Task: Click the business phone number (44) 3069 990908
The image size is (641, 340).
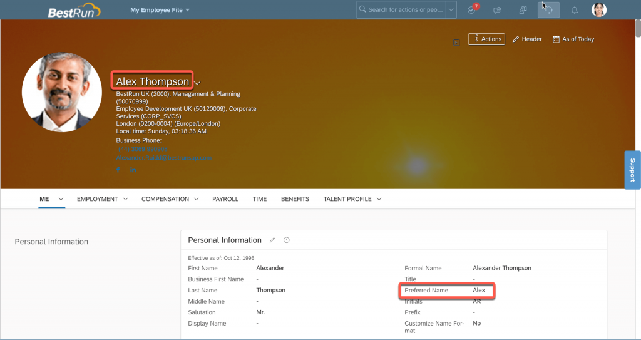Action: 143,149
